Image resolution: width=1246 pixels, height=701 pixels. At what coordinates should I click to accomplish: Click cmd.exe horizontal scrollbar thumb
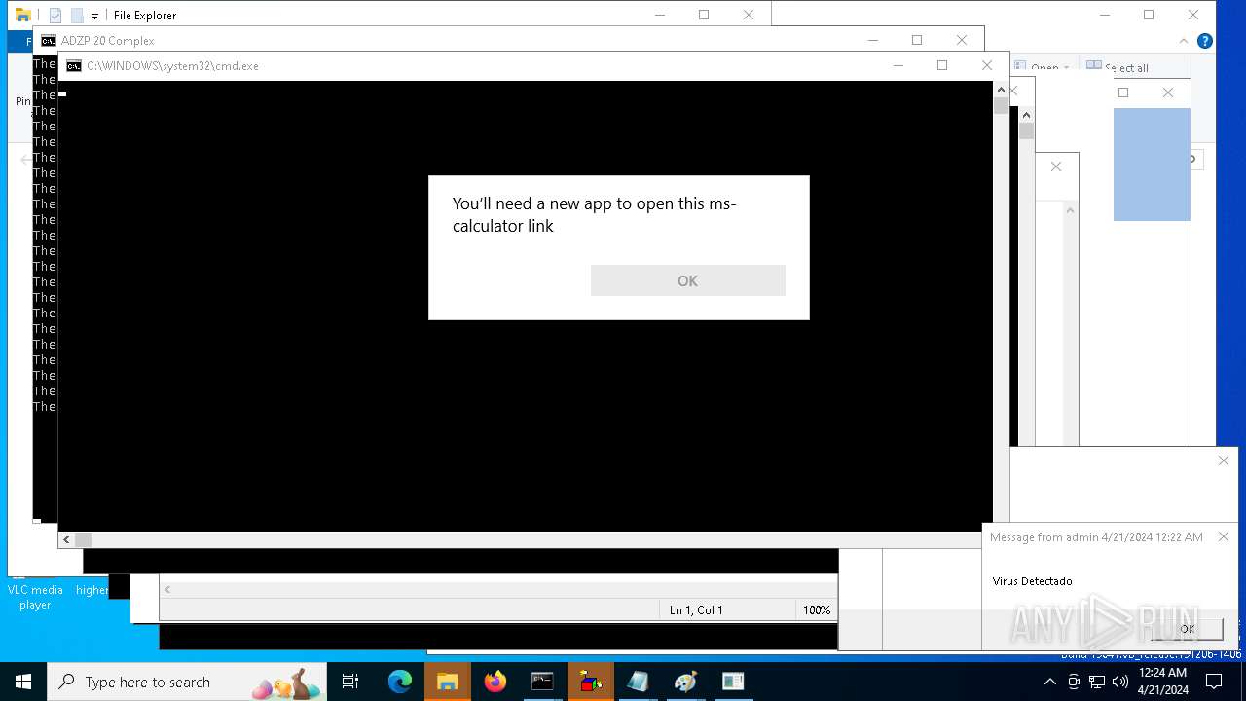(83, 539)
